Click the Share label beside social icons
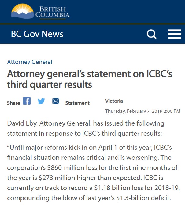This screenshot has height=205, width=185. pos(13,103)
